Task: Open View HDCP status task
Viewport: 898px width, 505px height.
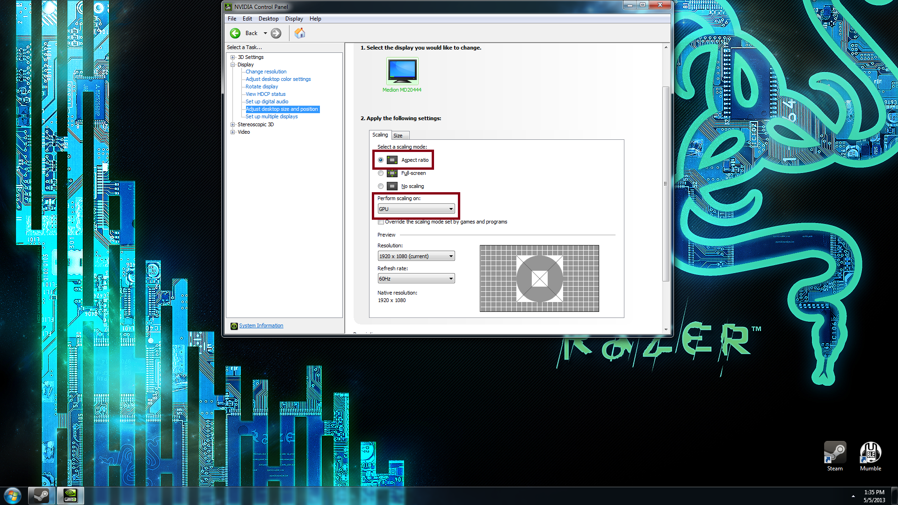Action: pyautogui.click(x=266, y=94)
